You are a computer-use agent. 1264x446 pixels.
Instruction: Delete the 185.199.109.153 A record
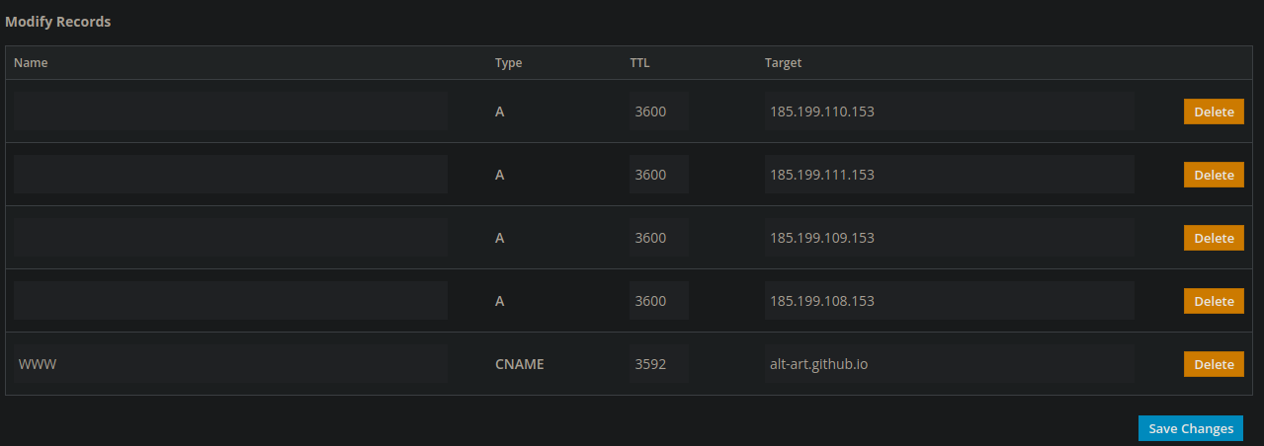tap(1214, 238)
